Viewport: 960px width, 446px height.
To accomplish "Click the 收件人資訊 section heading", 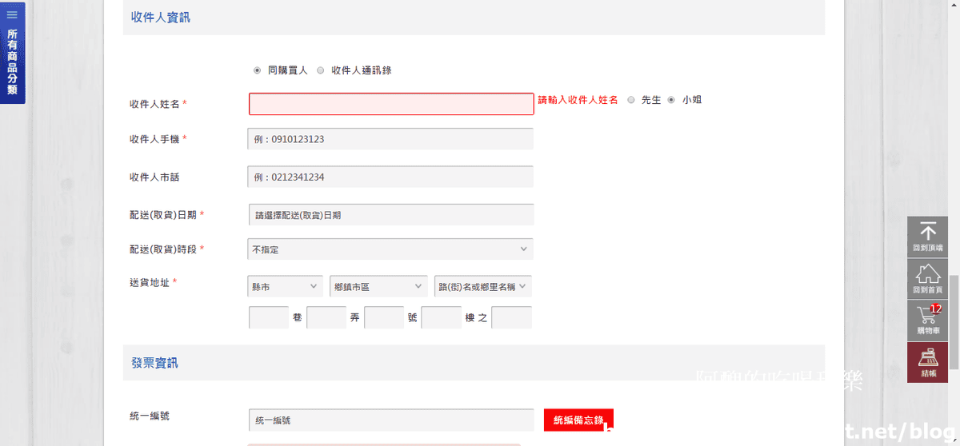I will pyautogui.click(x=161, y=17).
